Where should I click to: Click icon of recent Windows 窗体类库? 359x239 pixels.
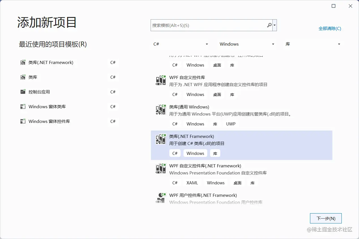pyautogui.click(x=23, y=106)
